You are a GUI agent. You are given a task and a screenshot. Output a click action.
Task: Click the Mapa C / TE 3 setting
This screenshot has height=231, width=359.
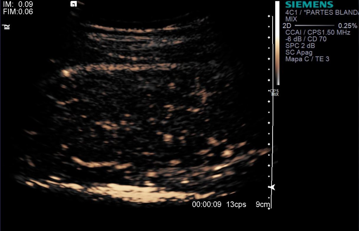click(307, 59)
